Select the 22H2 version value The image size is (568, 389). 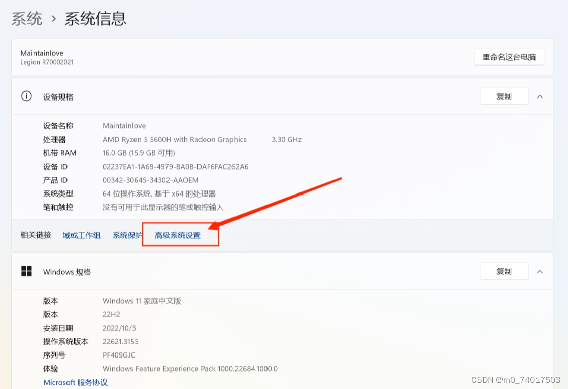point(111,314)
